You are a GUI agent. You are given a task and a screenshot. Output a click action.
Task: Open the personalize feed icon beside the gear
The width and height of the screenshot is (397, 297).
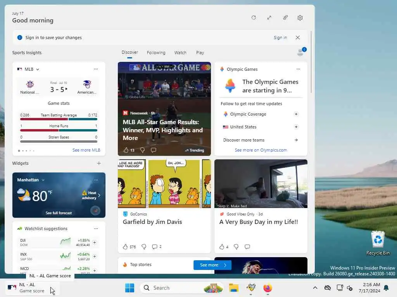click(x=285, y=18)
